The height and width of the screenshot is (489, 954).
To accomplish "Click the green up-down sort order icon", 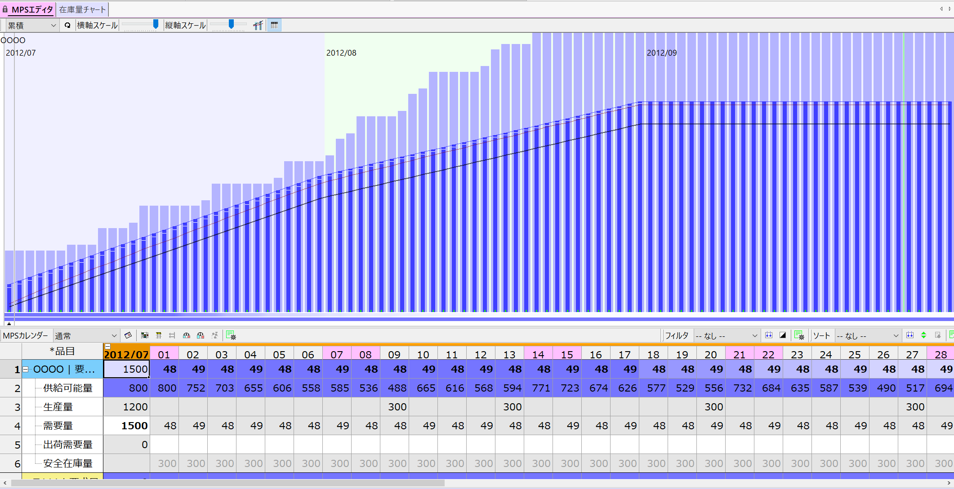I will click(923, 335).
